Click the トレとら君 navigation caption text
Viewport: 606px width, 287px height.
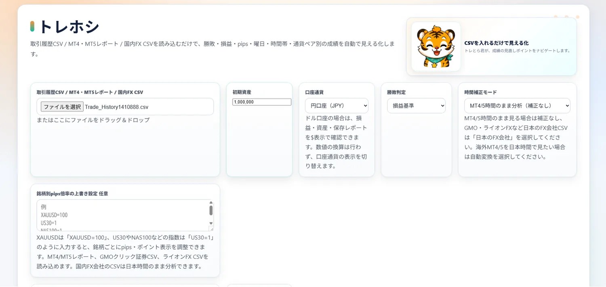click(x=518, y=51)
